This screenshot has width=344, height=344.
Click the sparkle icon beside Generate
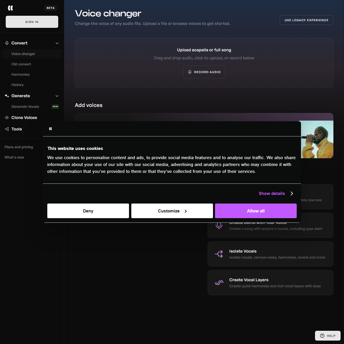[7, 96]
